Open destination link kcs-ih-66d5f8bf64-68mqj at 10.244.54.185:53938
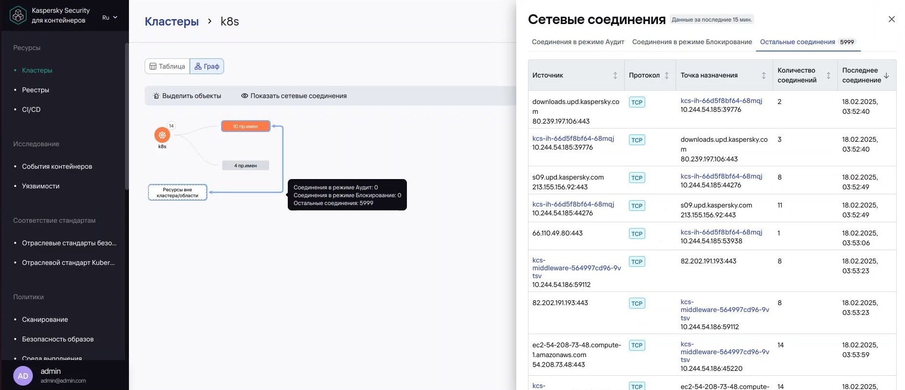The width and height of the screenshot is (905, 390). click(721, 233)
